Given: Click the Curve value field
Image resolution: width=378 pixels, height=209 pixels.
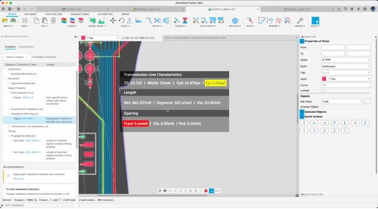Looking at the screenshot, I should pyautogui.click(x=346, y=85).
